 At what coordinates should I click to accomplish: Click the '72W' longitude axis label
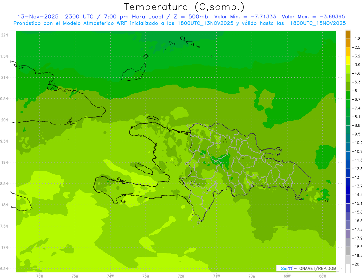181,276
